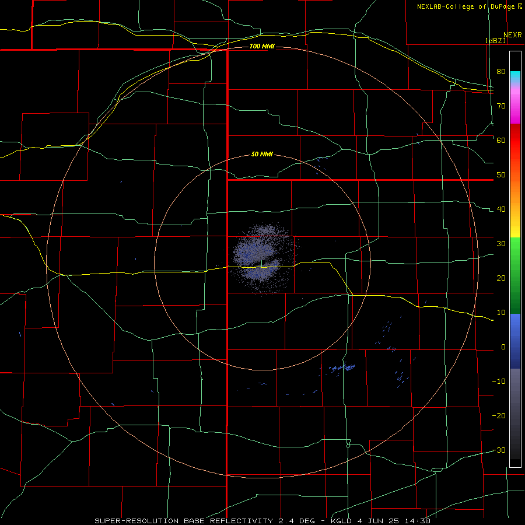The width and height of the screenshot is (525, 525).
Task: Click the 20 dBZ scale value
Action: pos(501,278)
